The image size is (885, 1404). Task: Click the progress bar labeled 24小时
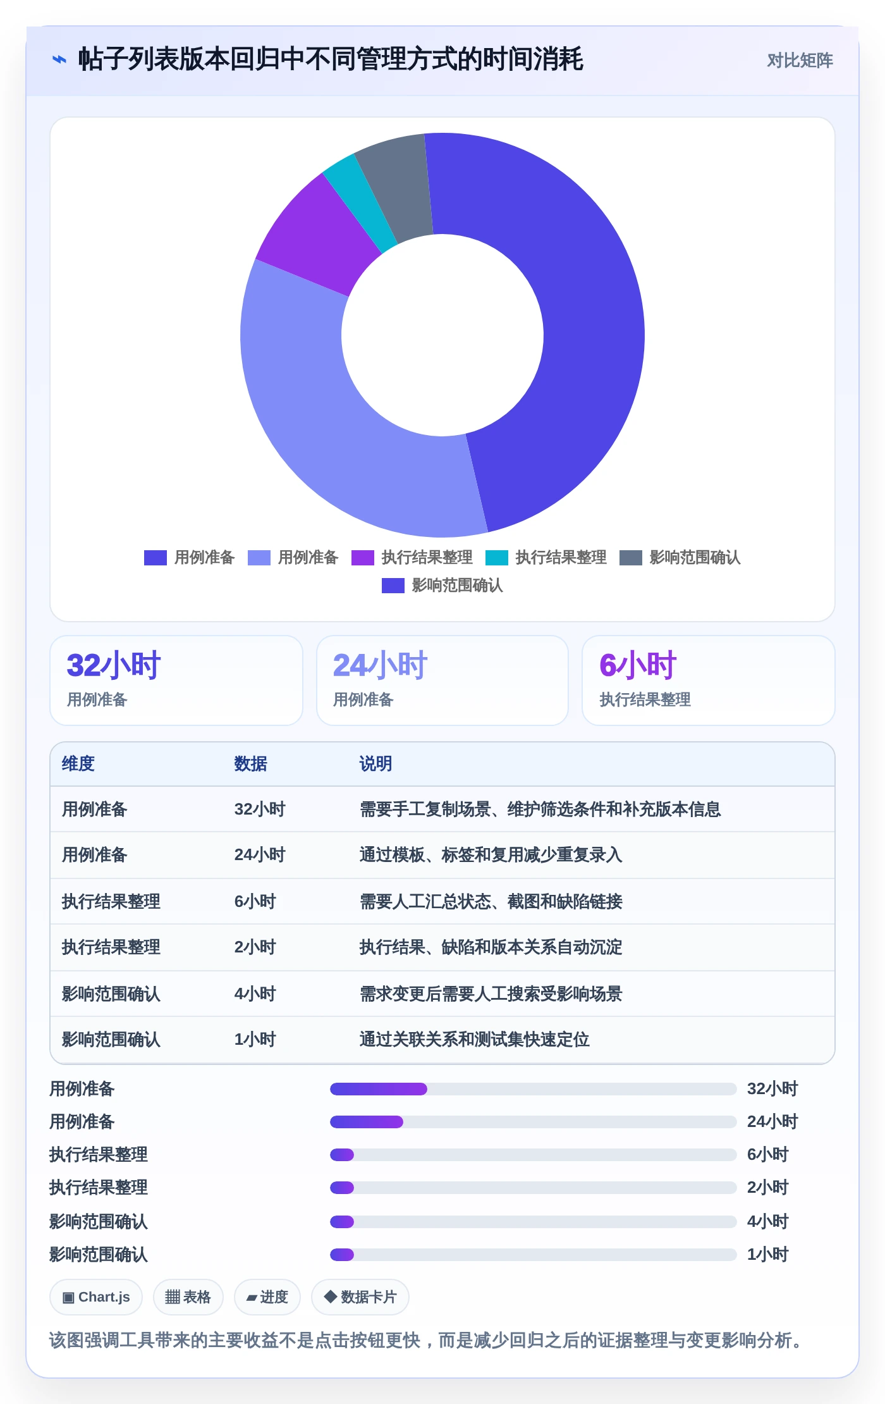(533, 1122)
